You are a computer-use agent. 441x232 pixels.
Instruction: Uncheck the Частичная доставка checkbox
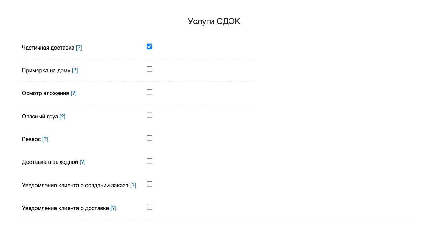click(149, 46)
